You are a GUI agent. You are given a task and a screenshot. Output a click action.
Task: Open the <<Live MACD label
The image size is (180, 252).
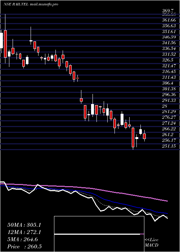point(152,243)
